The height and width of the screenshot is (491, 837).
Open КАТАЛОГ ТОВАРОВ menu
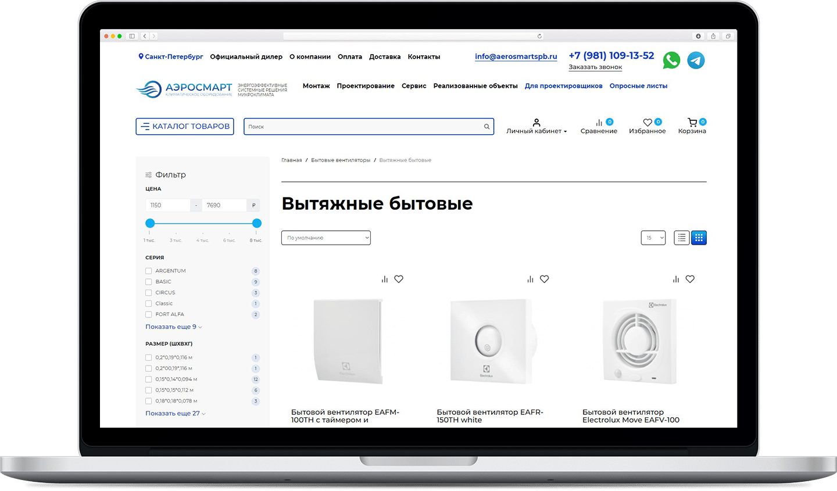(x=185, y=127)
